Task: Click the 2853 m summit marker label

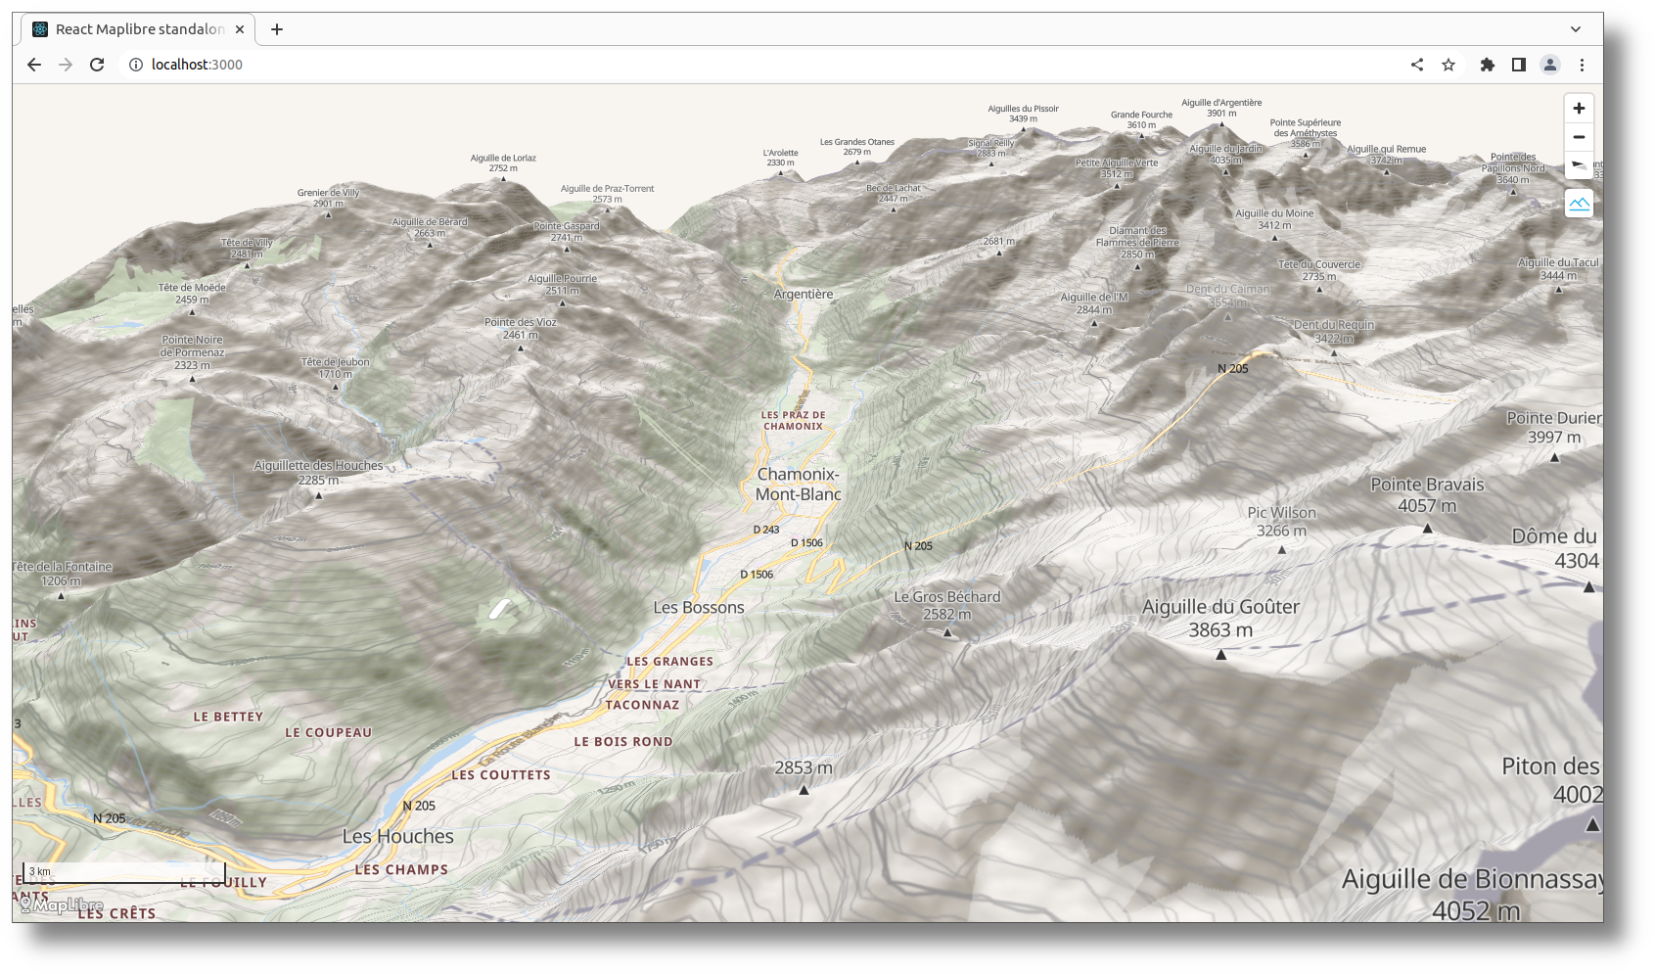Action: click(x=804, y=767)
